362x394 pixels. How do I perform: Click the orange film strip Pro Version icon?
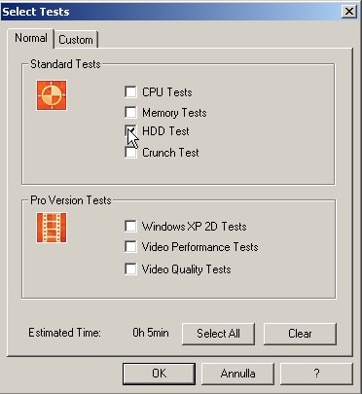coord(52,228)
